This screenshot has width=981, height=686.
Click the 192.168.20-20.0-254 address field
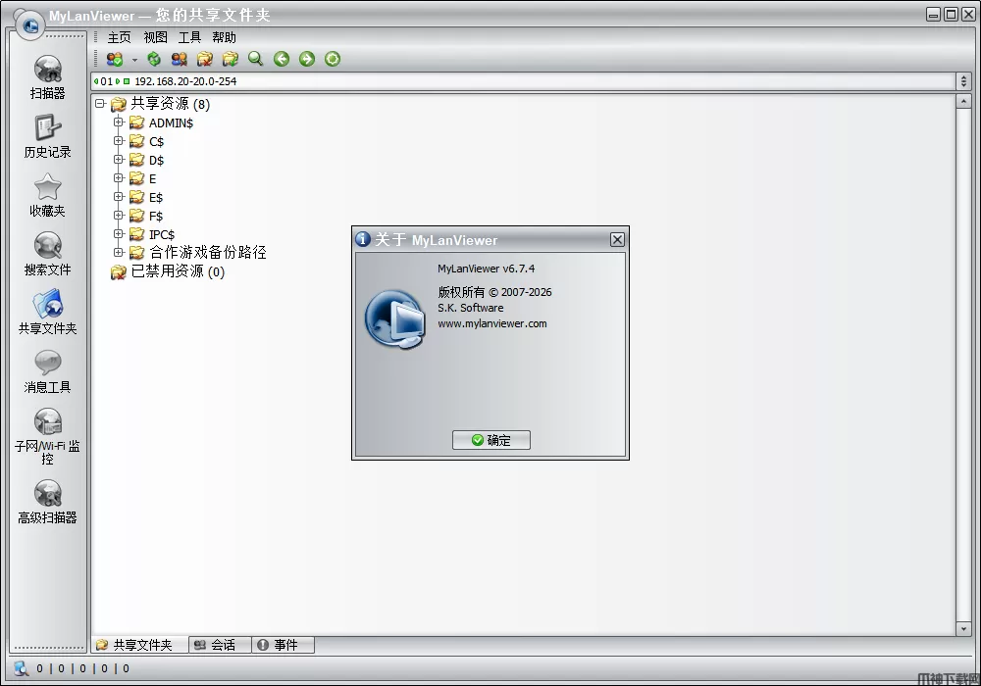tap(524, 81)
